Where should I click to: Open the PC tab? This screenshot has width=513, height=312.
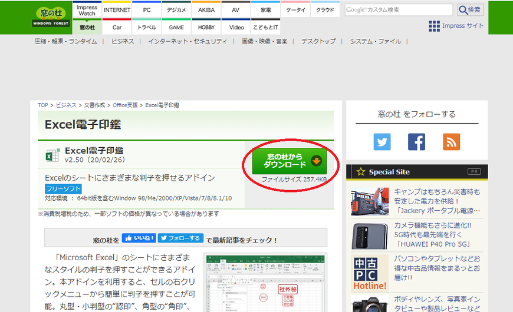[147, 10]
